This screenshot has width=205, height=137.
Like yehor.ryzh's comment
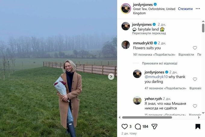(195, 106)
